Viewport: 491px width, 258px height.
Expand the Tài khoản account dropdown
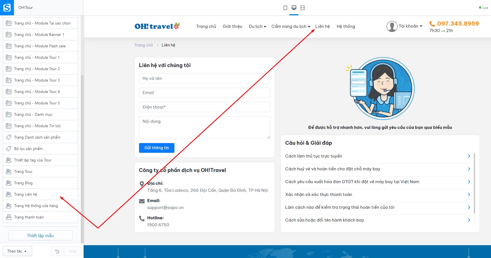(x=410, y=26)
